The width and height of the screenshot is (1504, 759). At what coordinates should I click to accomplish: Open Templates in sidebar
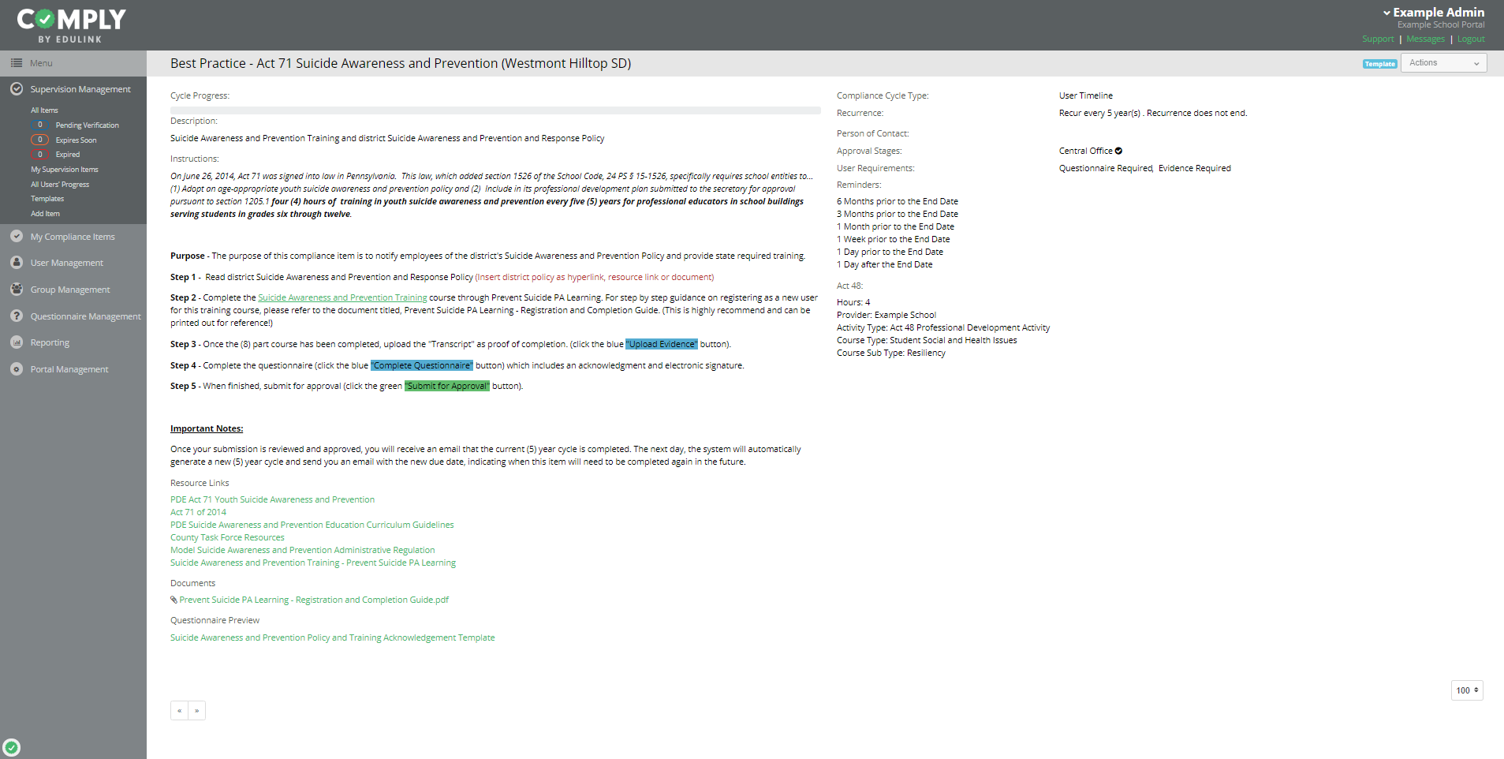pyautogui.click(x=47, y=199)
